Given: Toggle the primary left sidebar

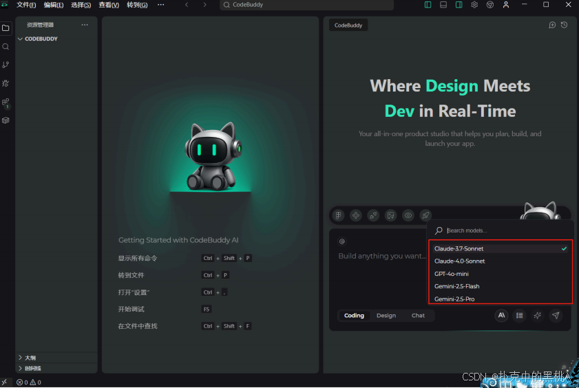Looking at the screenshot, I should click(428, 5).
